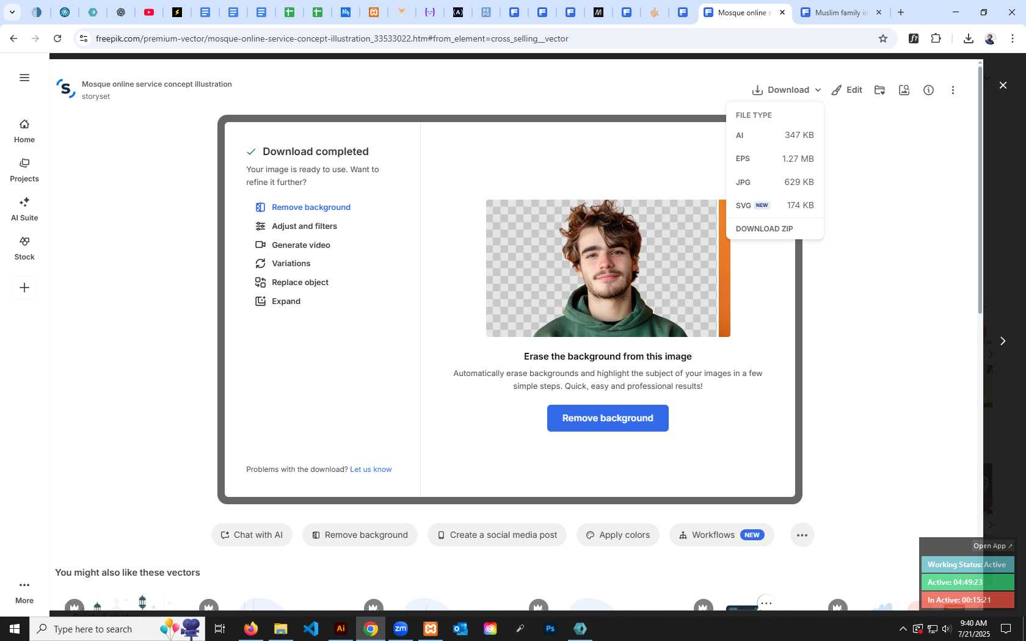Select Generate video option

(x=293, y=245)
